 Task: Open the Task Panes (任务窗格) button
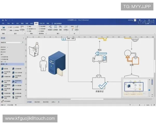[x=22, y=28]
